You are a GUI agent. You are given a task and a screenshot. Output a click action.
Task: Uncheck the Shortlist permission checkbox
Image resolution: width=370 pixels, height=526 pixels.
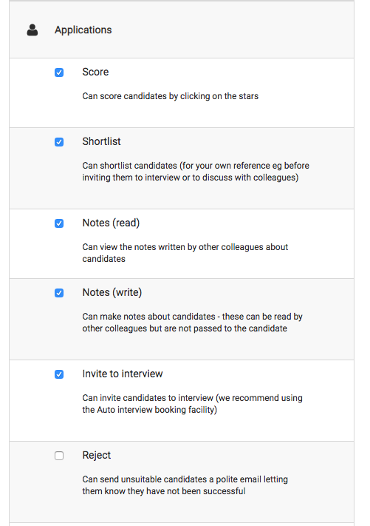click(x=59, y=142)
